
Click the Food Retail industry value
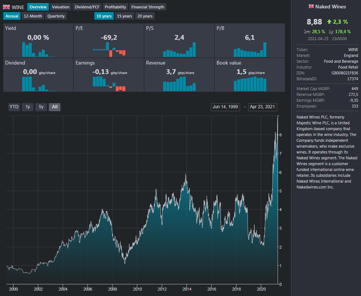coord(348,67)
